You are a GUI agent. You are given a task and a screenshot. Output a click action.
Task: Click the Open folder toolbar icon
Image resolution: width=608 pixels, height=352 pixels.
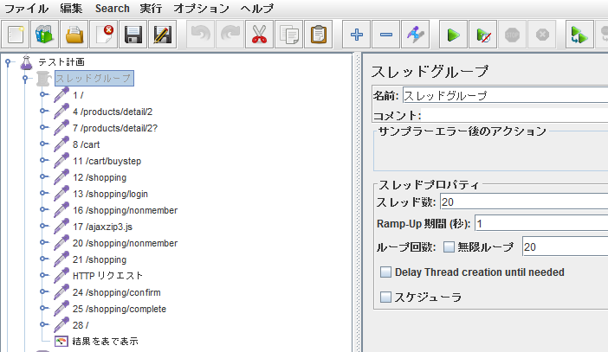pos(74,35)
